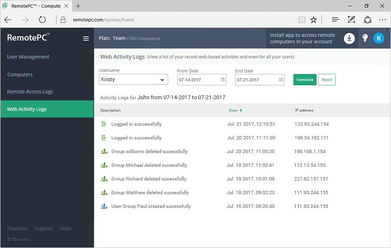Click 'User Group Paul created sucessfully' text

click(151, 206)
